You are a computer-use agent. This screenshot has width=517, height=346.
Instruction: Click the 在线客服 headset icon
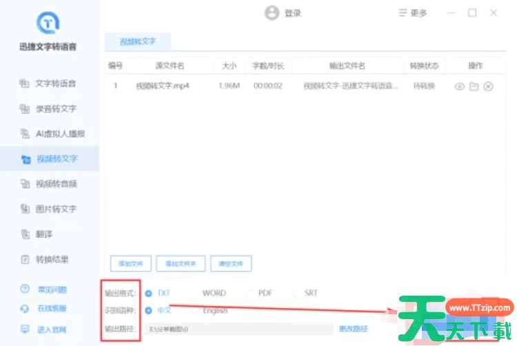[x=25, y=309]
